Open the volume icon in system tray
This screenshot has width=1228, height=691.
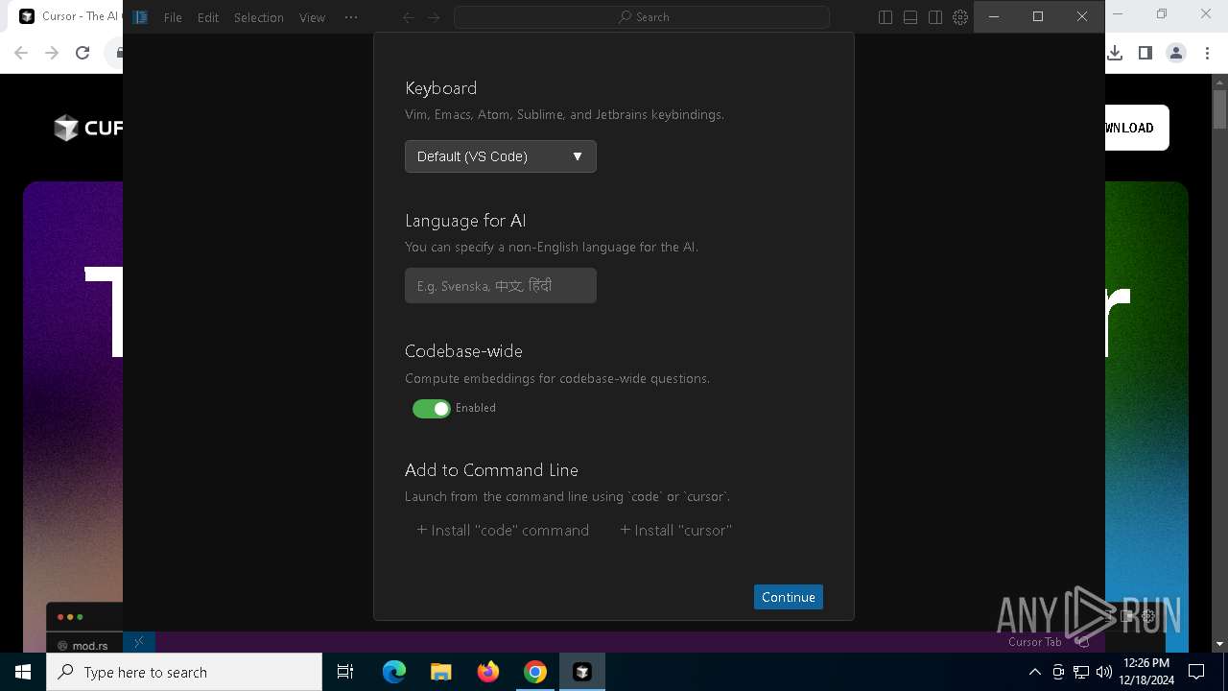tap(1103, 672)
